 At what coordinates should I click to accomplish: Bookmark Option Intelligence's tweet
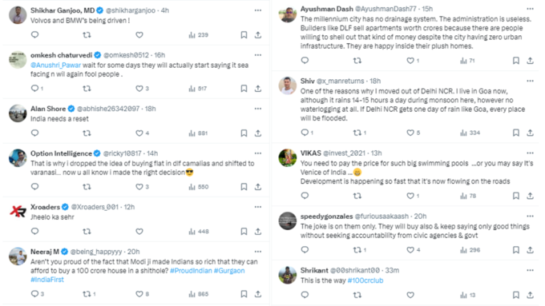(244, 187)
